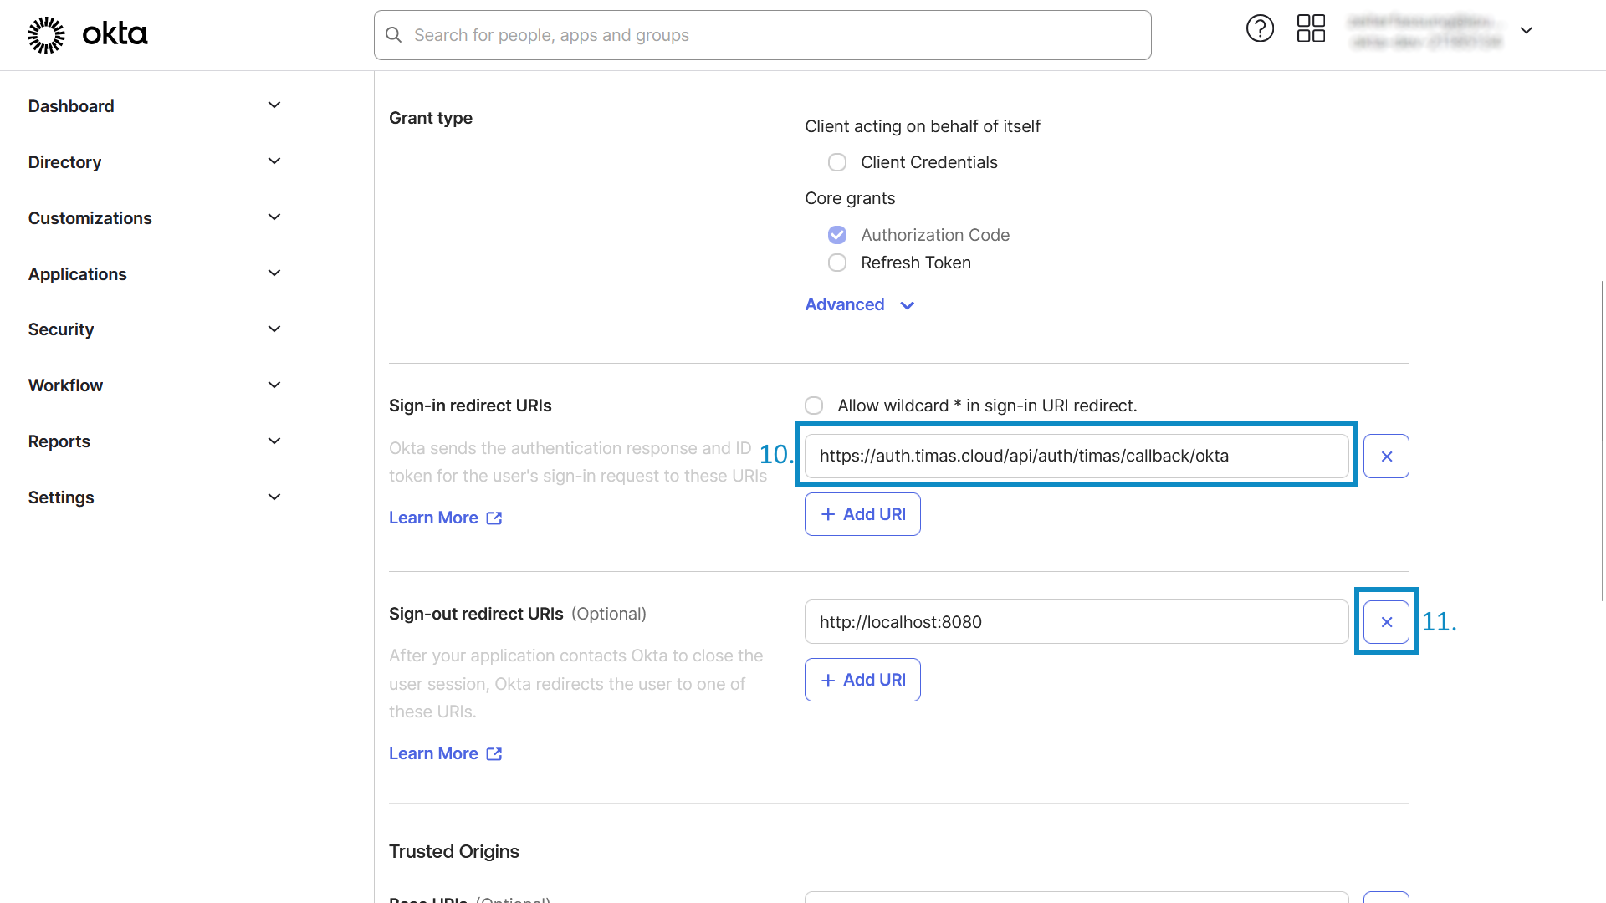Click the external-link icon beside sign-in Learn More
1606x903 pixels.
[494, 518]
